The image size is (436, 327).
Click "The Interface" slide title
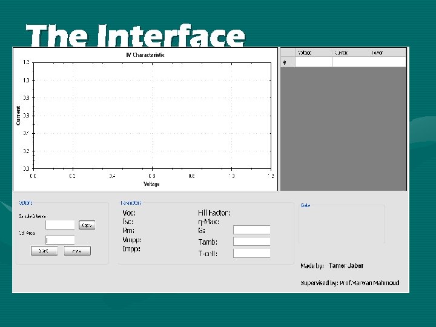136,35
